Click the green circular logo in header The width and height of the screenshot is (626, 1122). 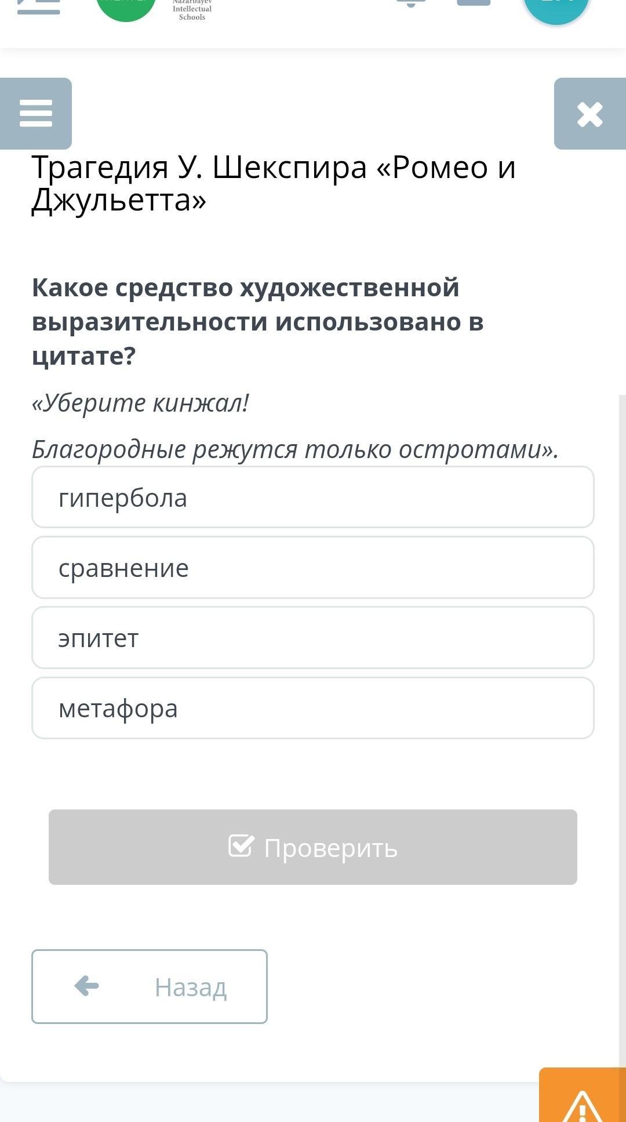click(x=126, y=7)
